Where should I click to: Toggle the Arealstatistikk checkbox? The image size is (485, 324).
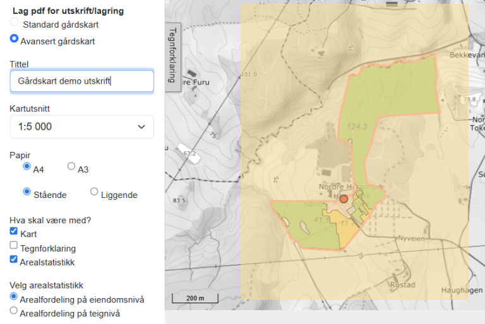[14, 258]
